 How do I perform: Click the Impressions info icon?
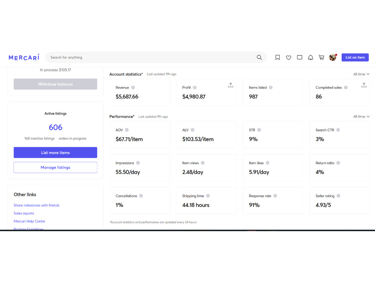[x=138, y=163]
